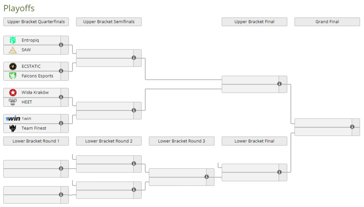The image size is (364, 207).
Task: Click the Lower Bracket Round 2 header
Action: 109,141
